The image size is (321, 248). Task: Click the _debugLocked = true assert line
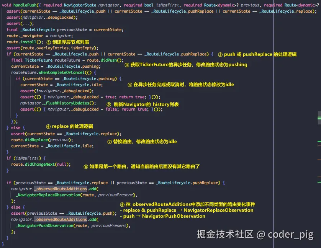(x=90, y=97)
